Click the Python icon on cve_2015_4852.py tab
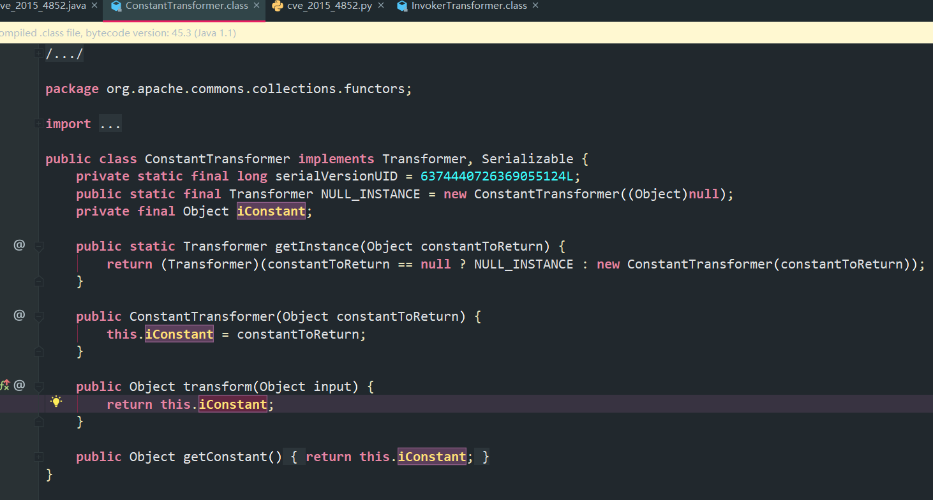The width and height of the screenshot is (933, 500). click(x=278, y=6)
